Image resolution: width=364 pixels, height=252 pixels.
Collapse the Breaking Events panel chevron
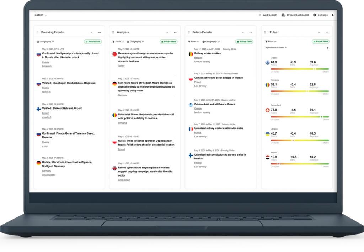[x=91, y=32]
